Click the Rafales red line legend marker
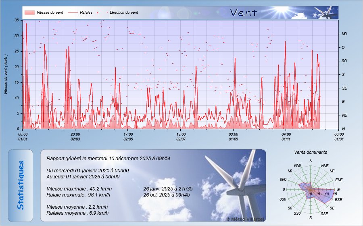This screenshot has width=363, height=226. click(73, 13)
